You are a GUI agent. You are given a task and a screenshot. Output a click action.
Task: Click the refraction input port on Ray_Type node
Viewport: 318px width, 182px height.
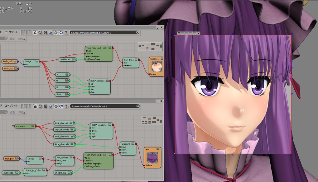coord(123,66)
